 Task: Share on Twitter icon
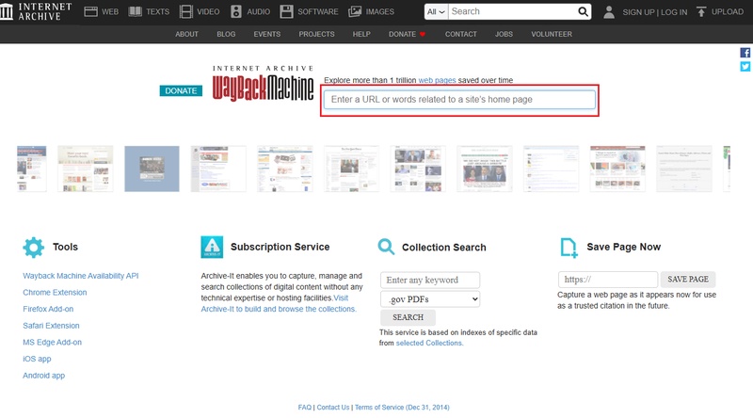745,66
